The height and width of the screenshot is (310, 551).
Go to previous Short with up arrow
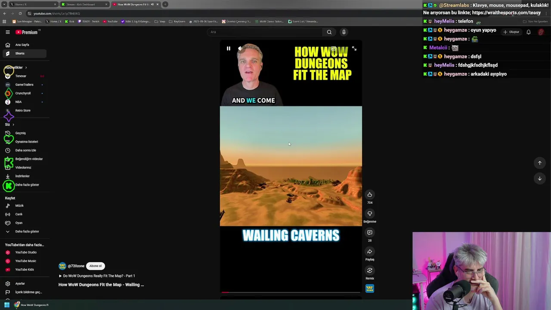pyautogui.click(x=540, y=163)
